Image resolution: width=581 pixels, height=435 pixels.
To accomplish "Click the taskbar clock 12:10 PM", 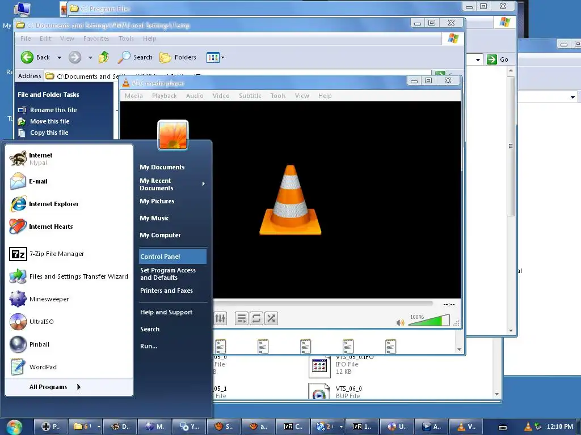I will pyautogui.click(x=559, y=427).
